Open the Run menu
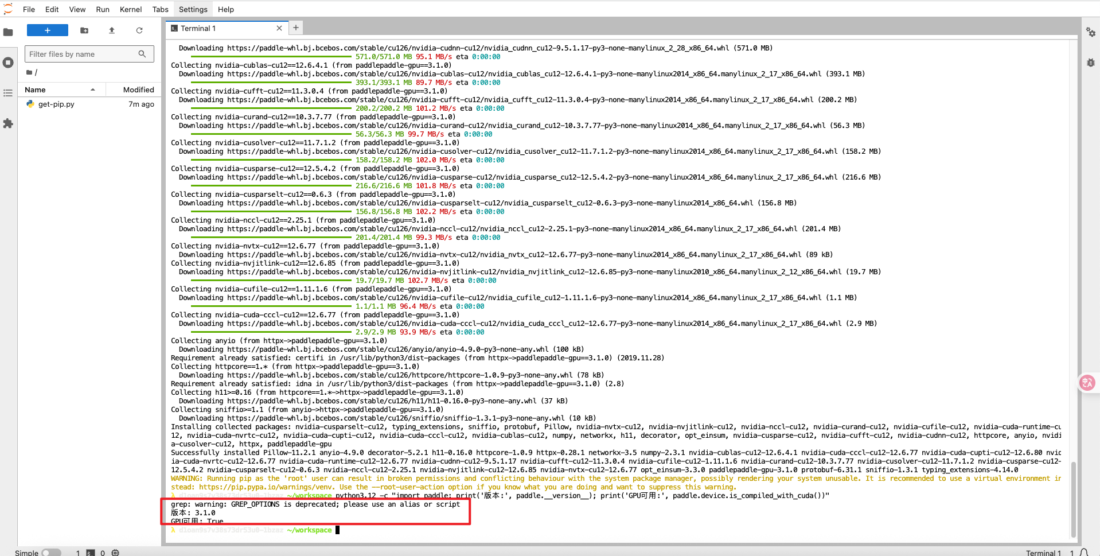Screen dimensions: 1100x556 click(x=103, y=9)
